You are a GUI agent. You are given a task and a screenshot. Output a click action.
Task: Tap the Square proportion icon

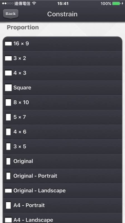(8, 88)
